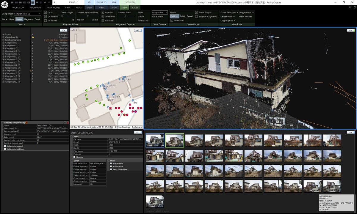Open the Component selection dropdown

(x=27, y=14)
